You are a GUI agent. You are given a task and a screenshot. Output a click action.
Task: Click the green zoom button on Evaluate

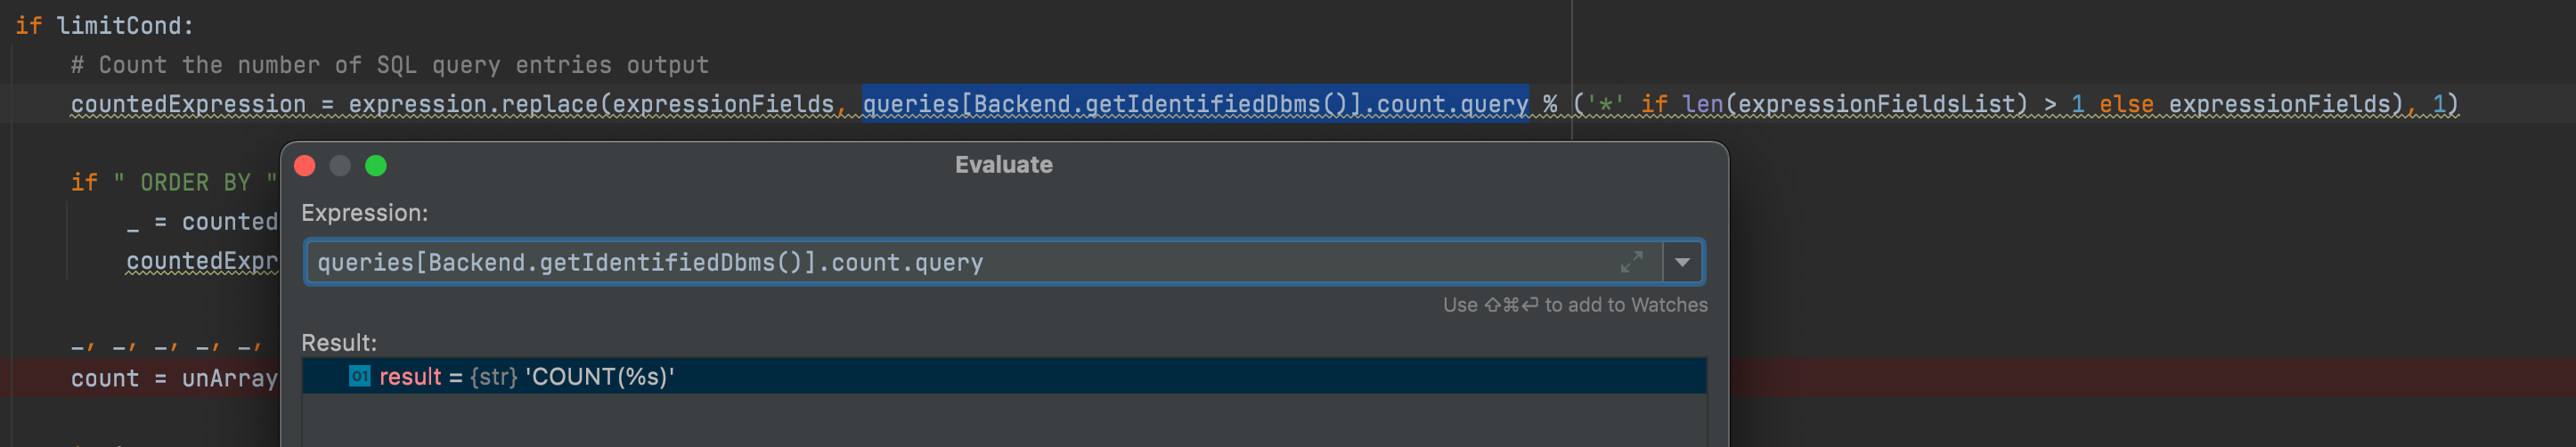tap(376, 166)
